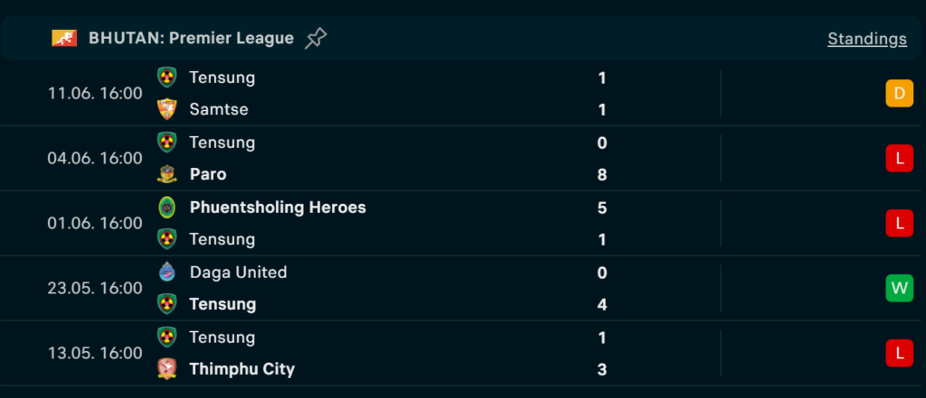Click L badge for Thimphu City match
Image resolution: width=926 pixels, height=398 pixels.
coord(900,353)
